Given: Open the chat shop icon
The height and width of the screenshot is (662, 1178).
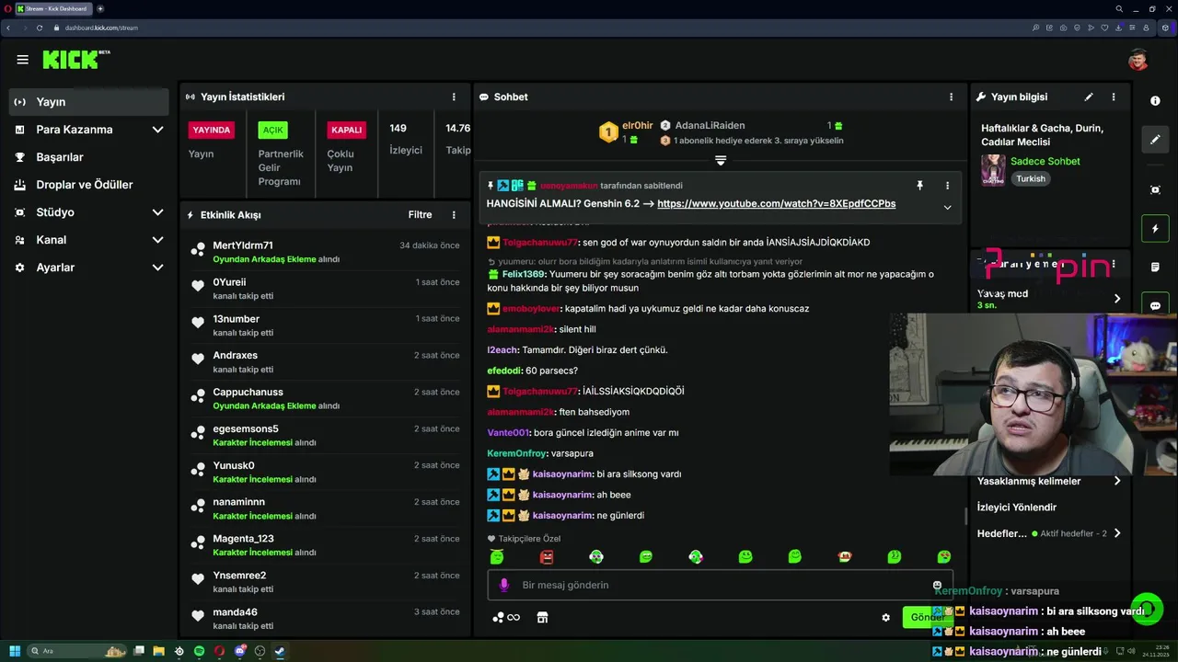Looking at the screenshot, I should (542, 618).
